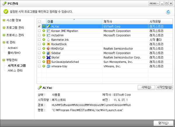Click the ALYac capsule icon in list
Viewport: 175px width, 127px height.
click(x=48, y=26)
